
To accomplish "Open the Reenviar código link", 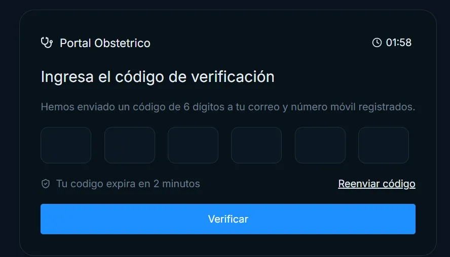I will pyautogui.click(x=377, y=184).
